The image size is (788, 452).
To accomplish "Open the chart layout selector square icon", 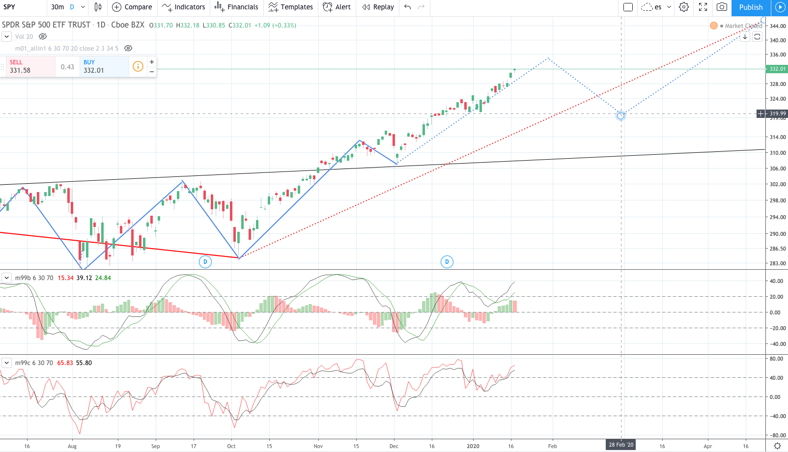I will click(x=628, y=7).
